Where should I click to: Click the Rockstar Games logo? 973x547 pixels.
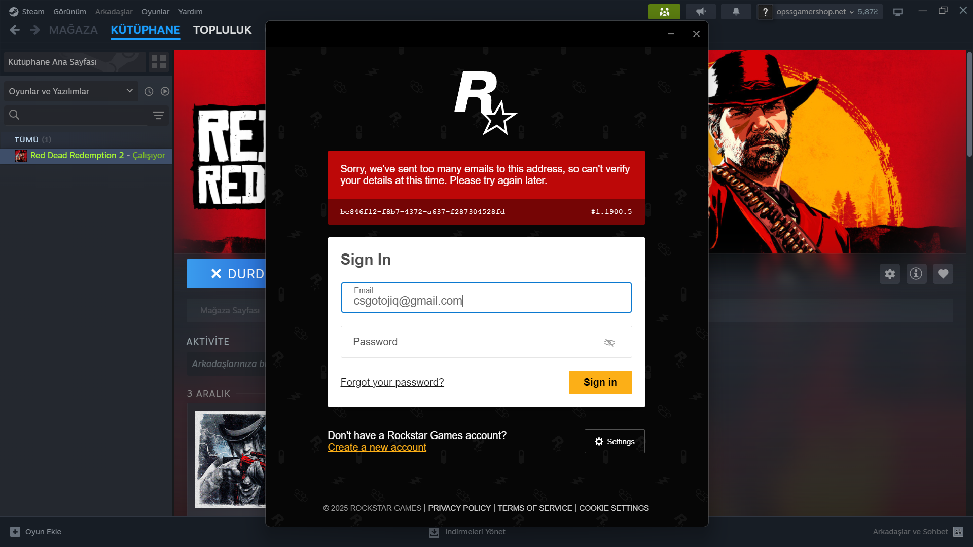(x=486, y=103)
